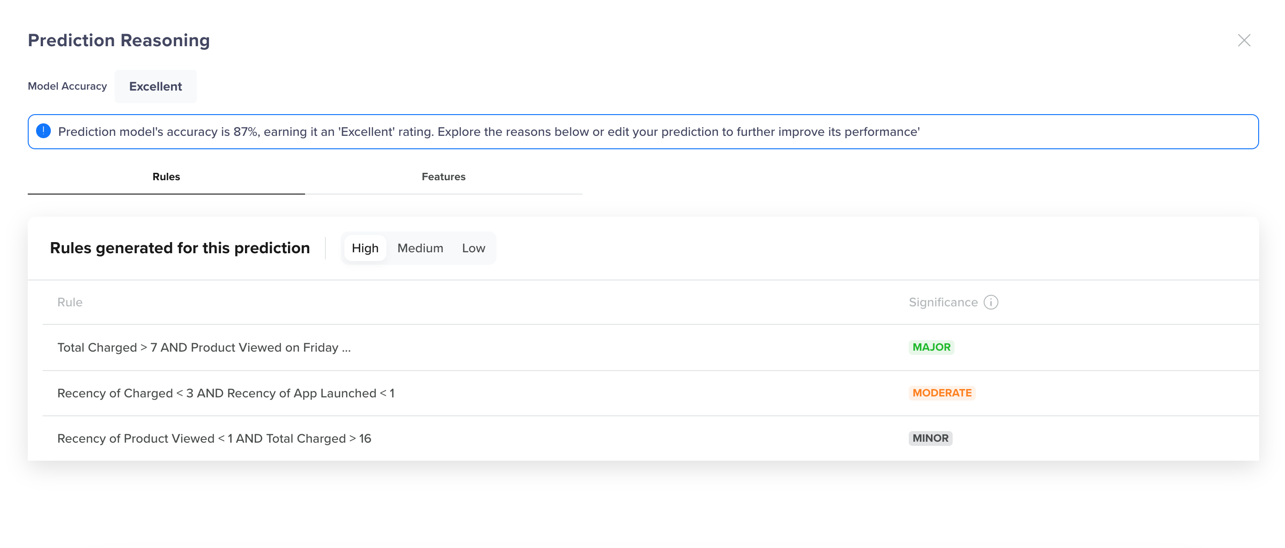Click the 'Rules generated for this prediction' heading

point(180,248)
